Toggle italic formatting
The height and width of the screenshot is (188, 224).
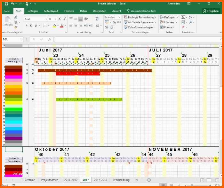tap(31, 26)
